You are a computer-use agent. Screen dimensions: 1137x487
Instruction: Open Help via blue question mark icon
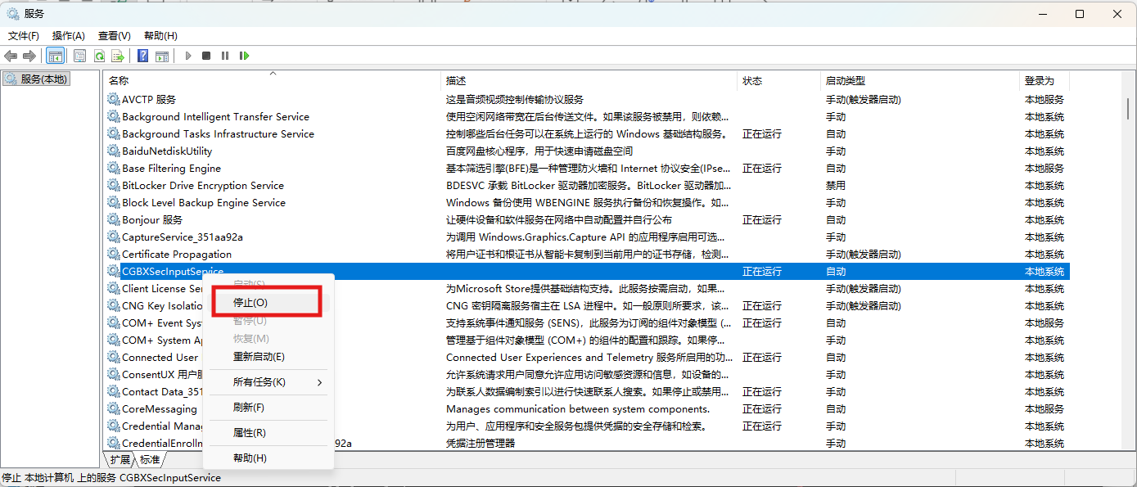click(142, 56)
